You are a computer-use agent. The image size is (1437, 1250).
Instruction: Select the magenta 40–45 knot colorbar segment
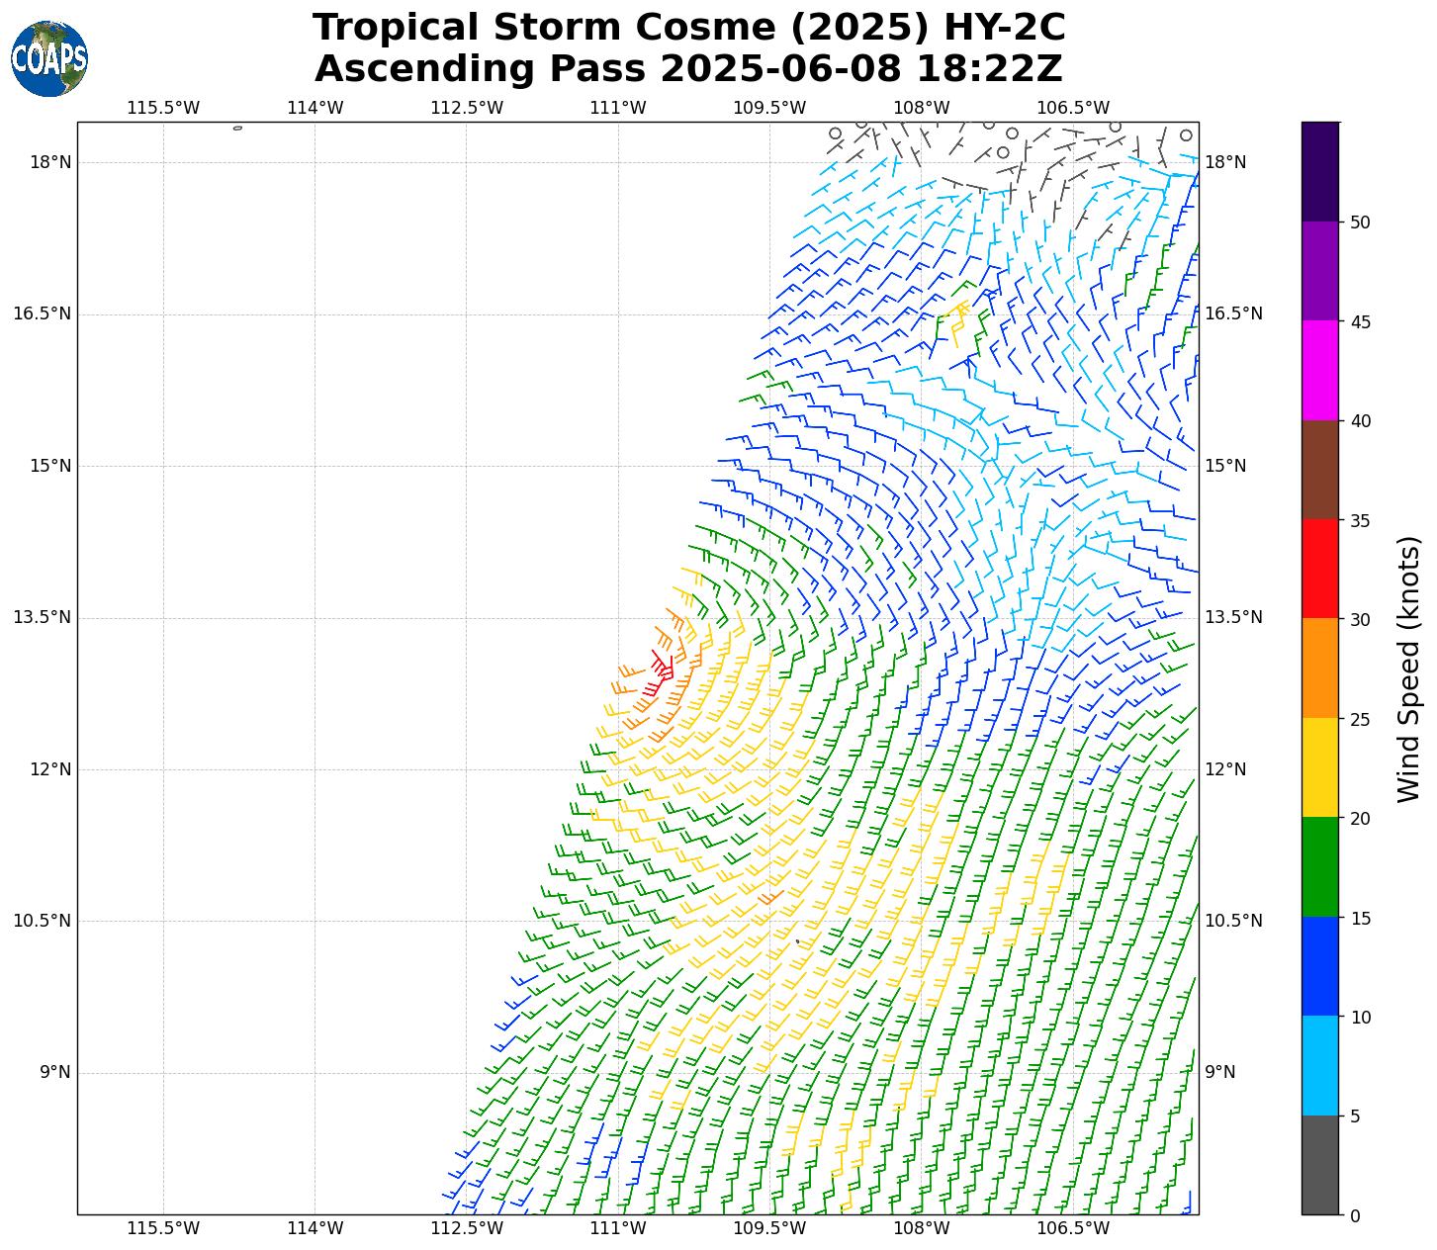pos(1319,370)
